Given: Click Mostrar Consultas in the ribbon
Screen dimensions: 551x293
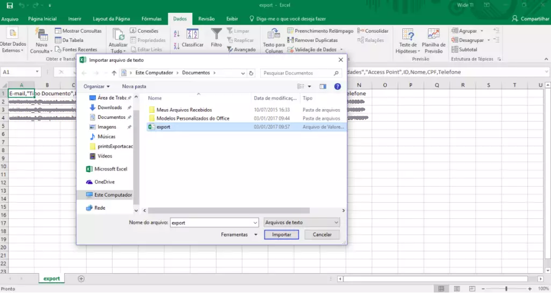Looking at the screenshot, I should pyautogui.click(x=78, y=31).
